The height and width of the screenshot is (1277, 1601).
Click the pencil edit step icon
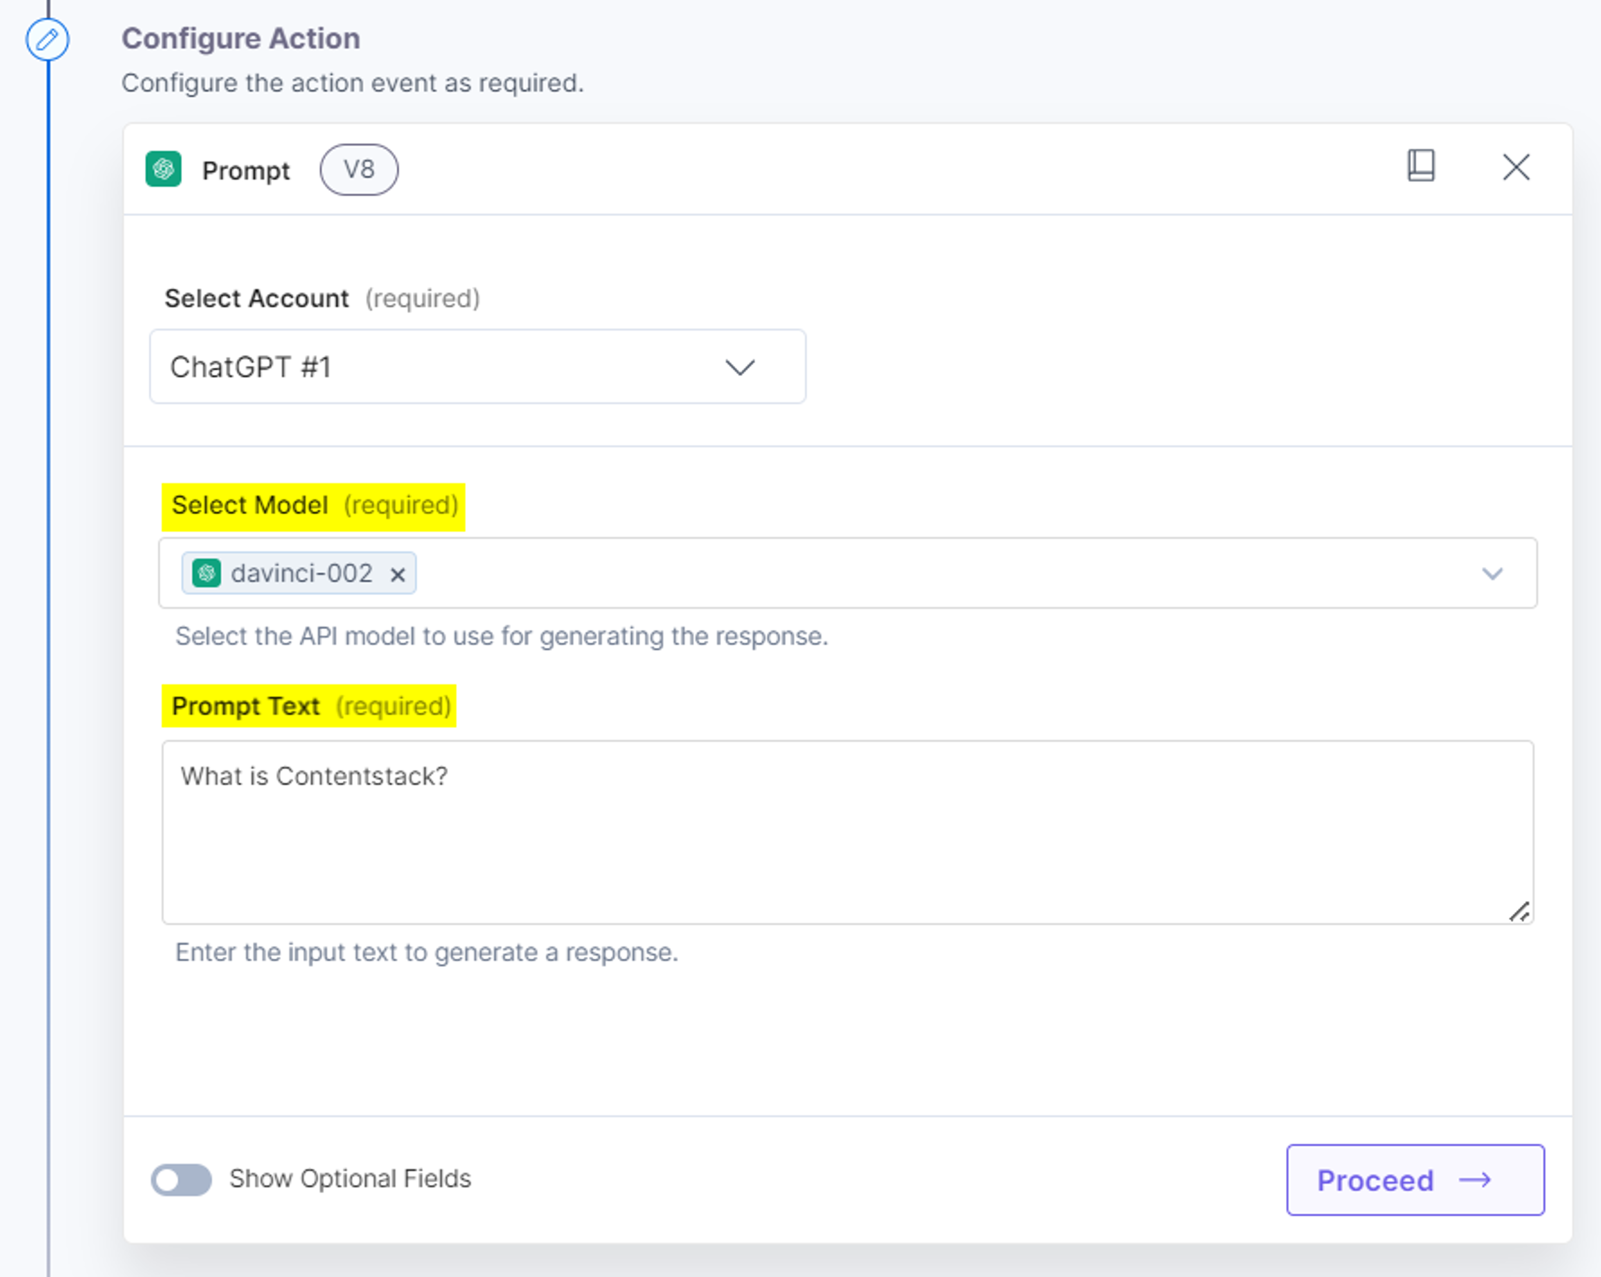pos(48,39)
